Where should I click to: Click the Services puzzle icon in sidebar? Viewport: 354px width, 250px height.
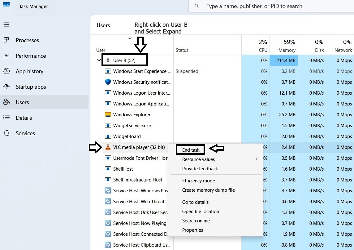[6, 133]
